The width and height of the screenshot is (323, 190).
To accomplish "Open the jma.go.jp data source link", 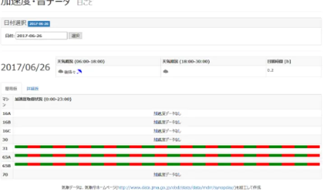I will pos(176,188).
